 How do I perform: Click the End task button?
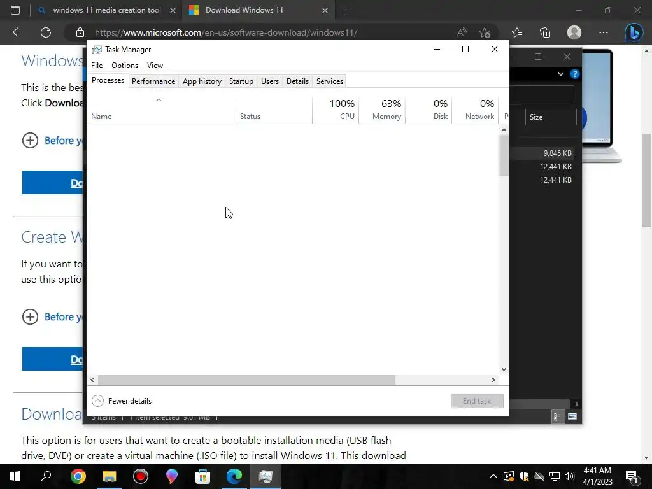pos(477,401)
